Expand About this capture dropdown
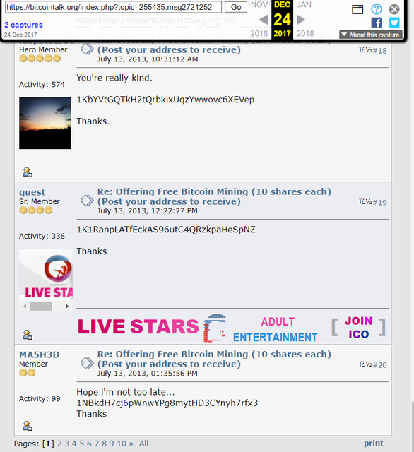414x452 pixels. [371, 35]
